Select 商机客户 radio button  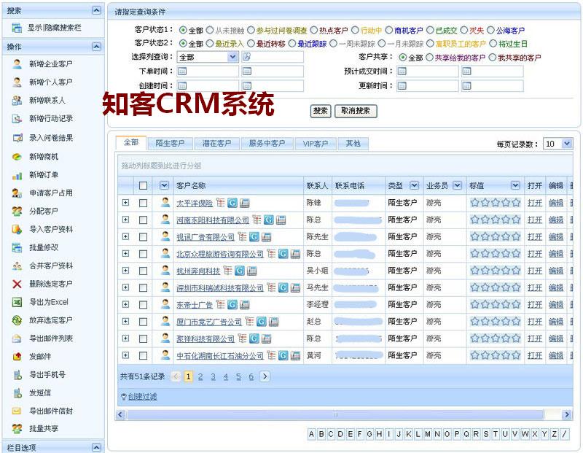click(389, 30)
